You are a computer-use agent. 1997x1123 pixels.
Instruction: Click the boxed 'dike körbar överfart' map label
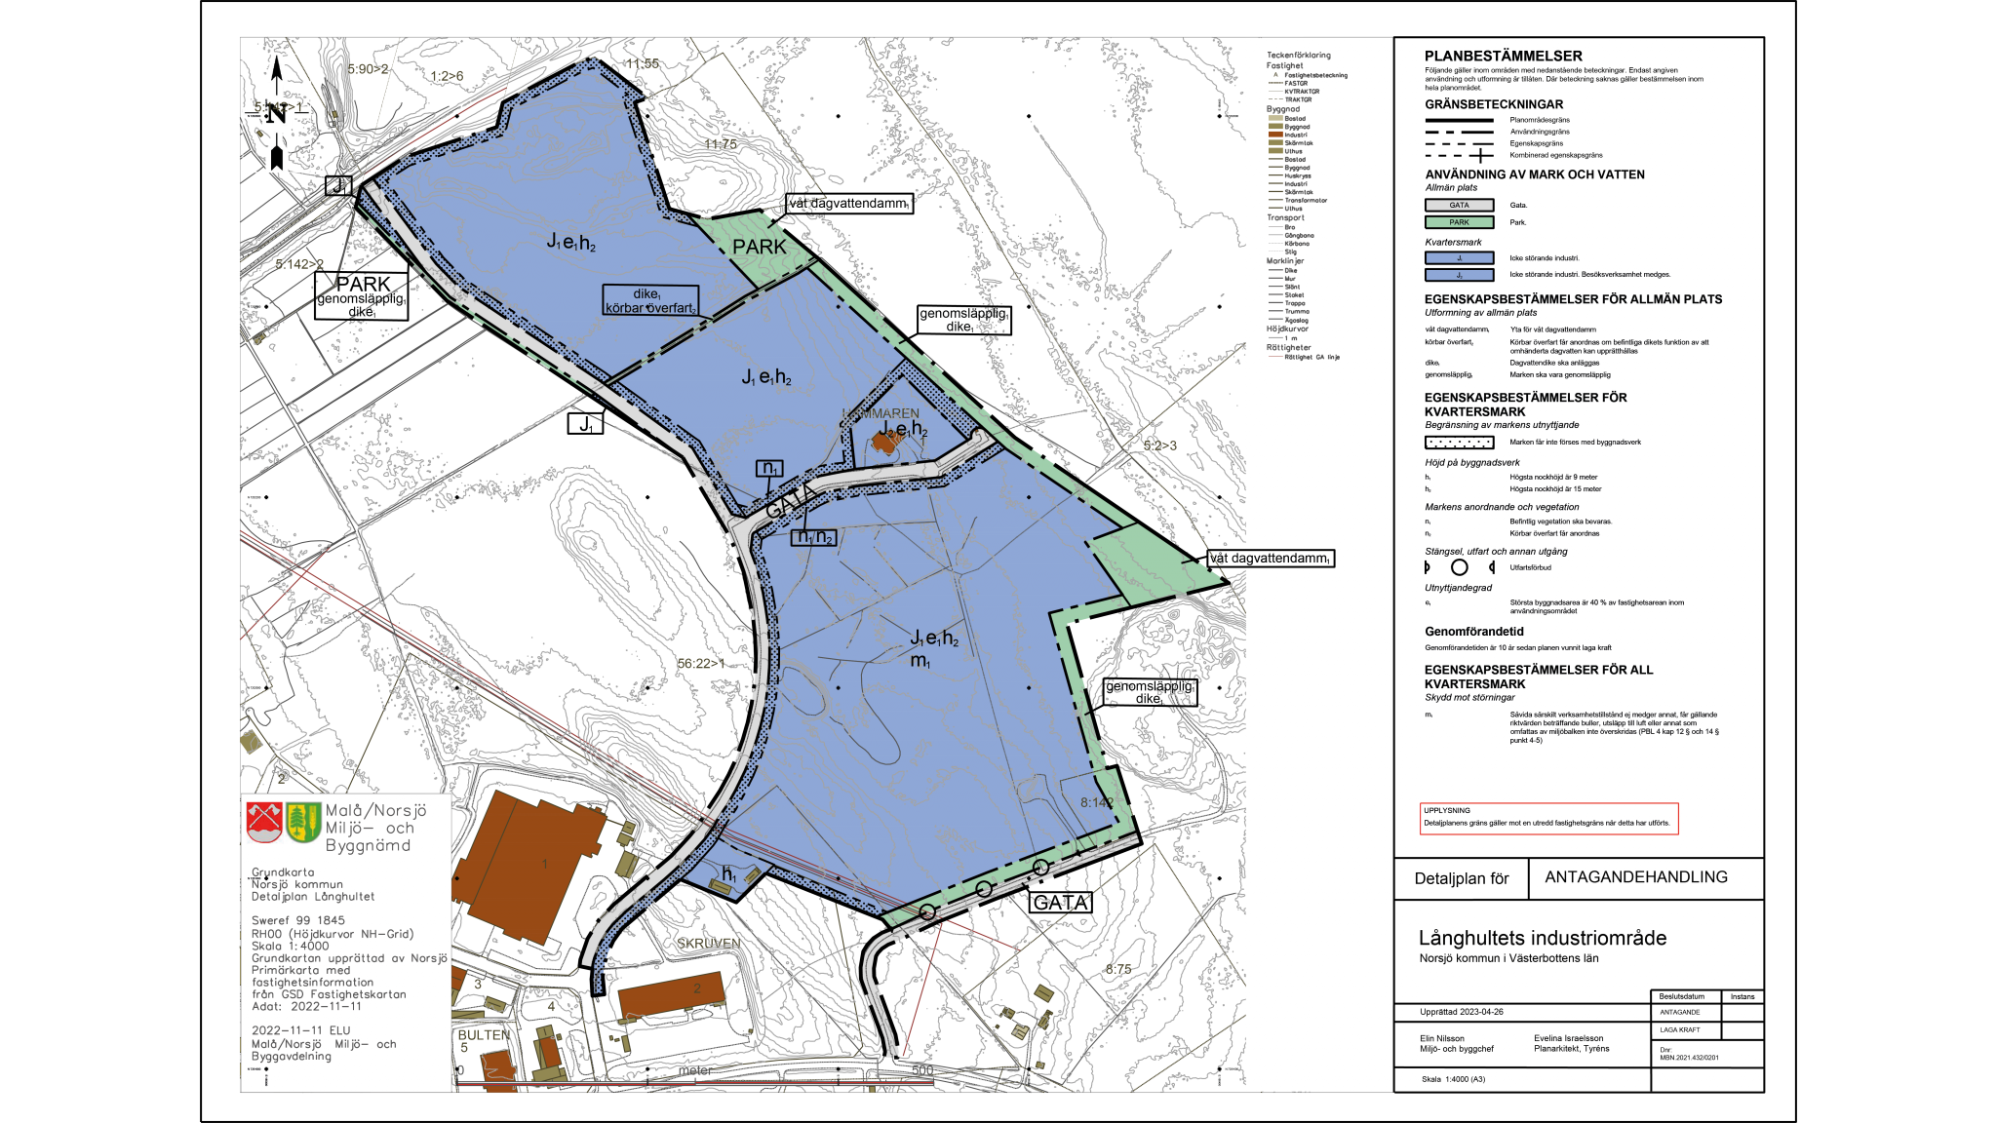(x=650, y=300)
